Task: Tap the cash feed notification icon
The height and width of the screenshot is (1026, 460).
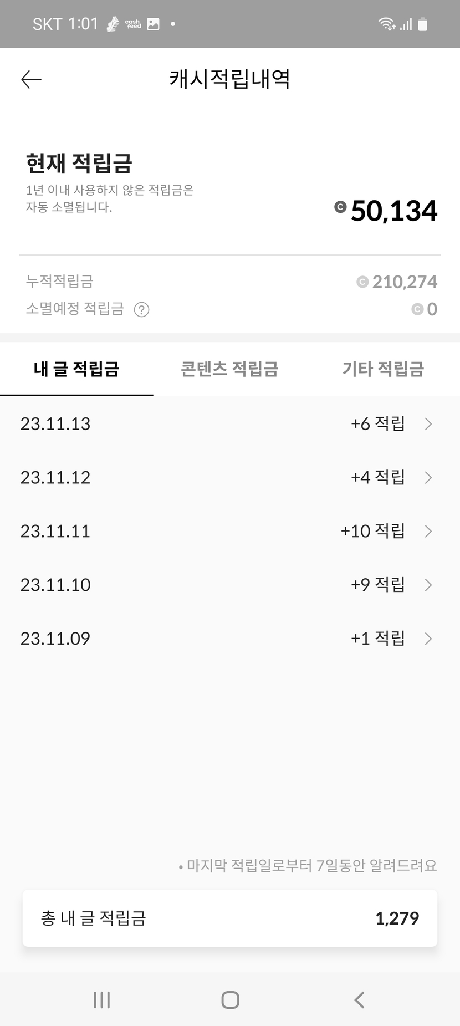Action: click(133, 24)
